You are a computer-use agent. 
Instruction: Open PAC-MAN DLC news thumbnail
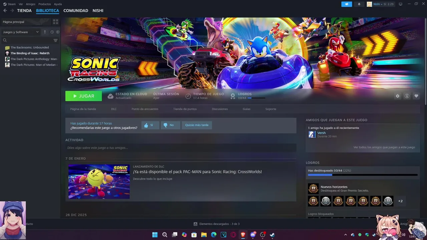pos(99,181)
